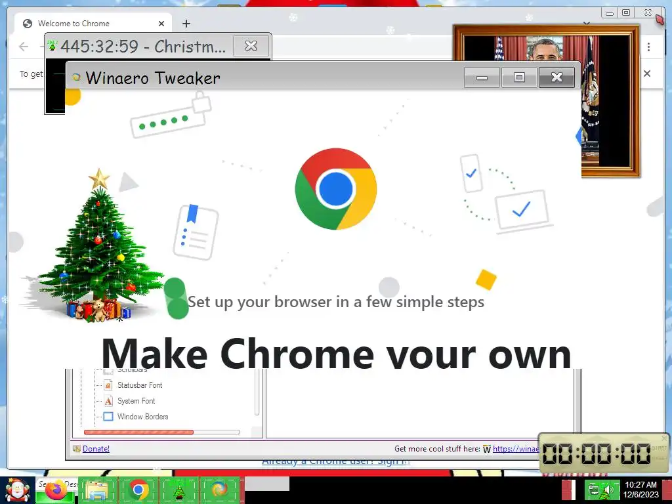
Task: Close the Christmas countdown window
Action: point(251,45)
